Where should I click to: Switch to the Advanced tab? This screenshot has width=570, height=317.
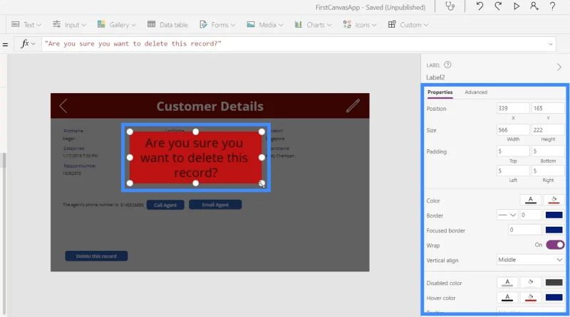[x=475, y=92]
